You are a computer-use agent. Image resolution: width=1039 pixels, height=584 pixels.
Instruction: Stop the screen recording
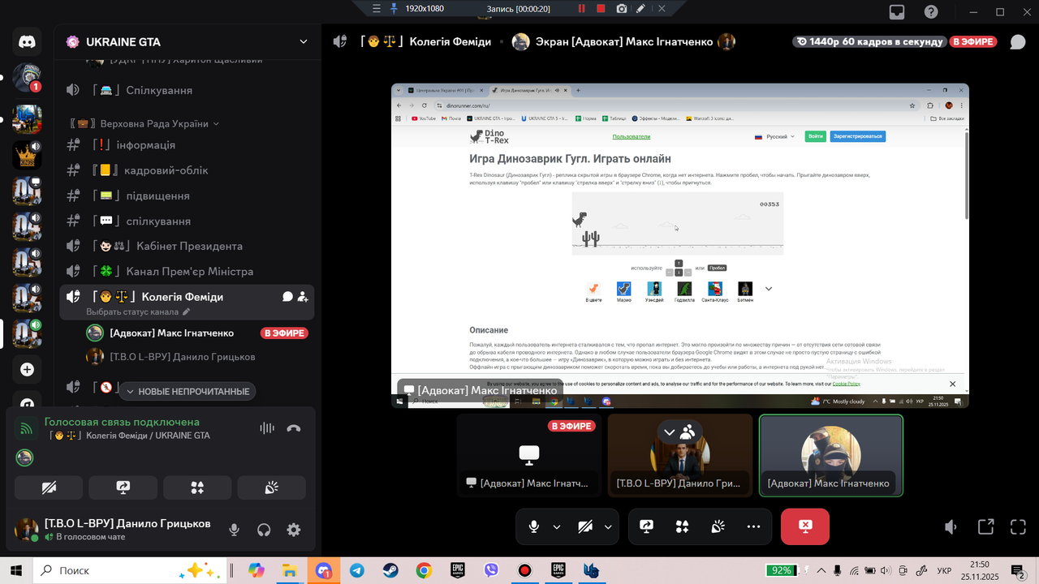pos(601,8)
